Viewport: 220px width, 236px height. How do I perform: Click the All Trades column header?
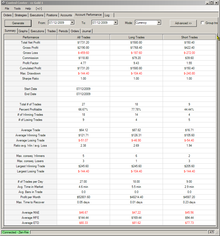tap(83, 37)
